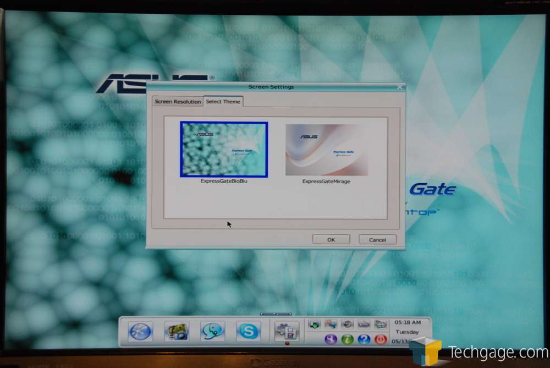550x368 pixels.
Task: Select the ExpressGateBioBlu theme thumbnail
Action: coord(224,150)
